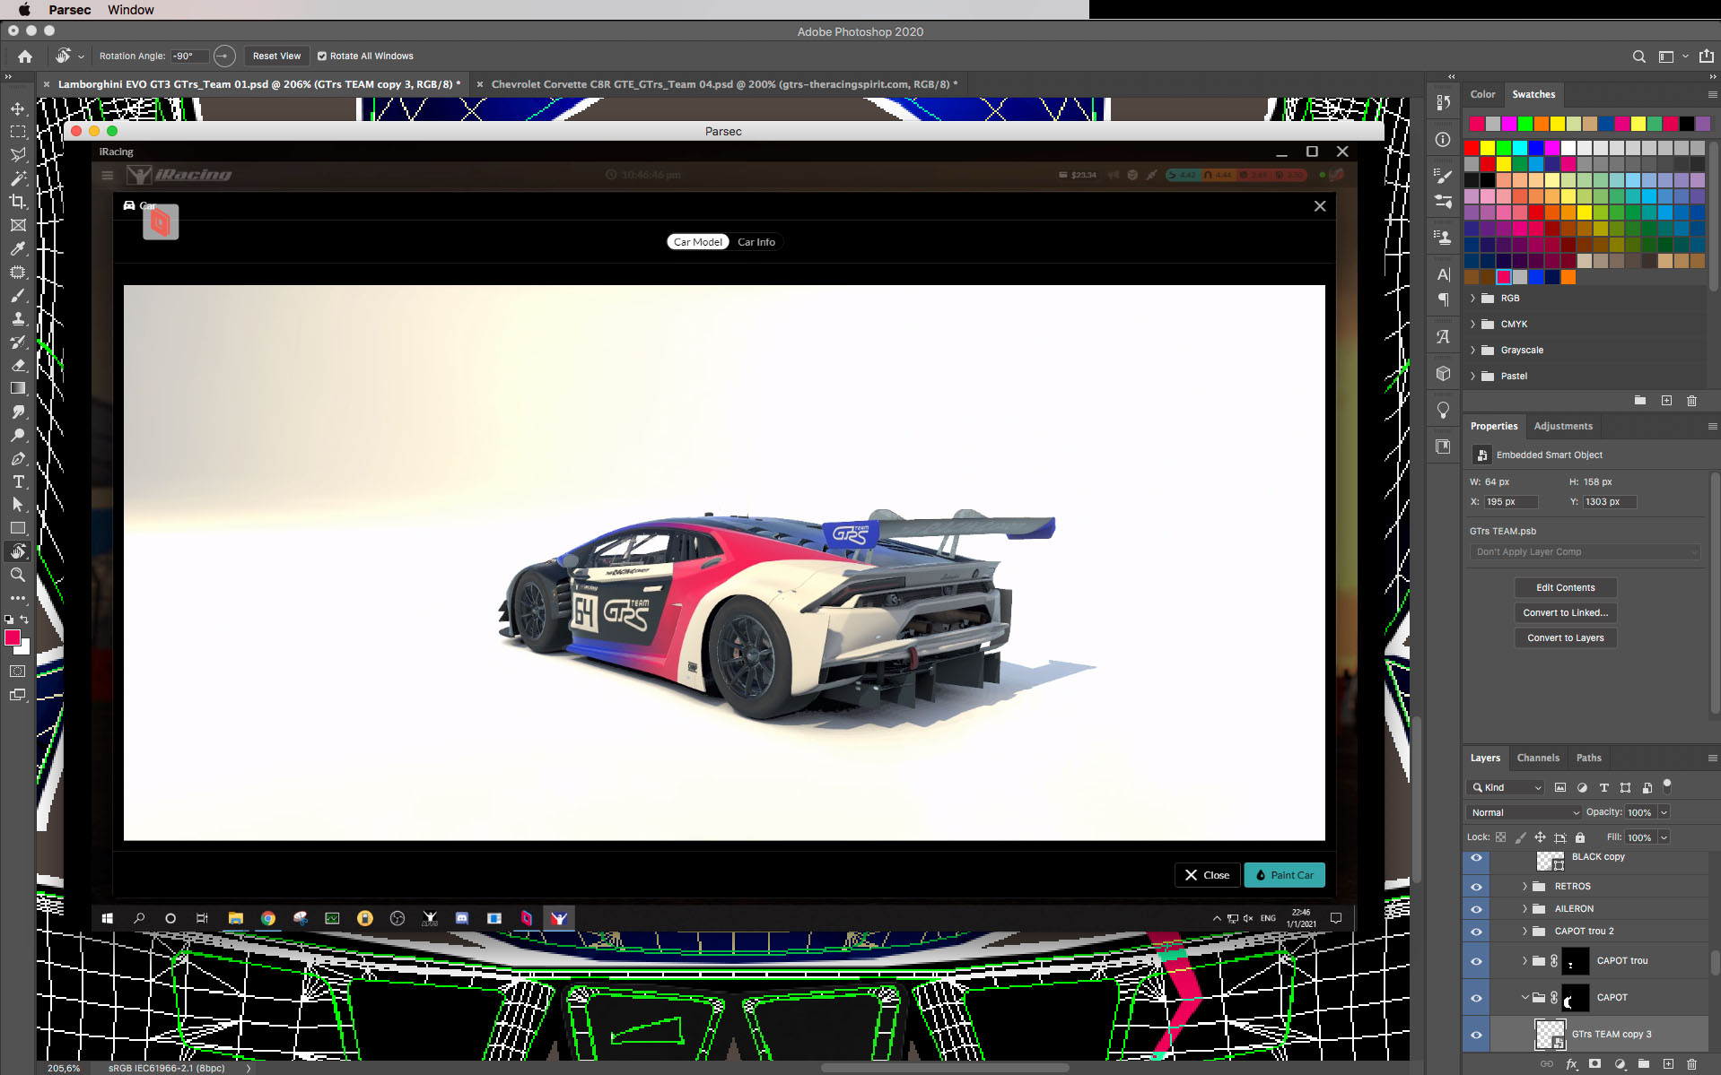Screen dimensions: 1721x1075
Task: Open the Chevrolet Corvette C8R document tab
Action: click(x=723, y=84)
